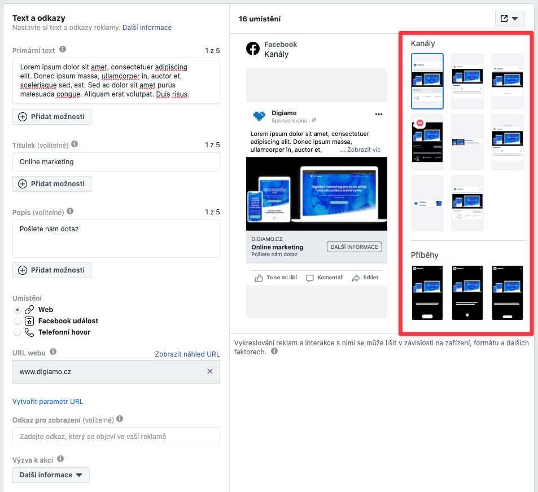Open the info tooltip next to Titulek

pos(75,144)
